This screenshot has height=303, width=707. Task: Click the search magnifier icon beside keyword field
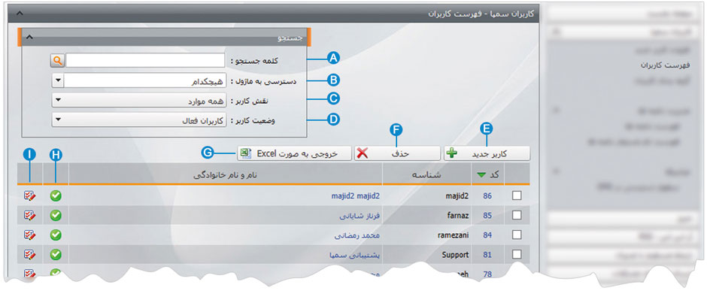point(58,60)
